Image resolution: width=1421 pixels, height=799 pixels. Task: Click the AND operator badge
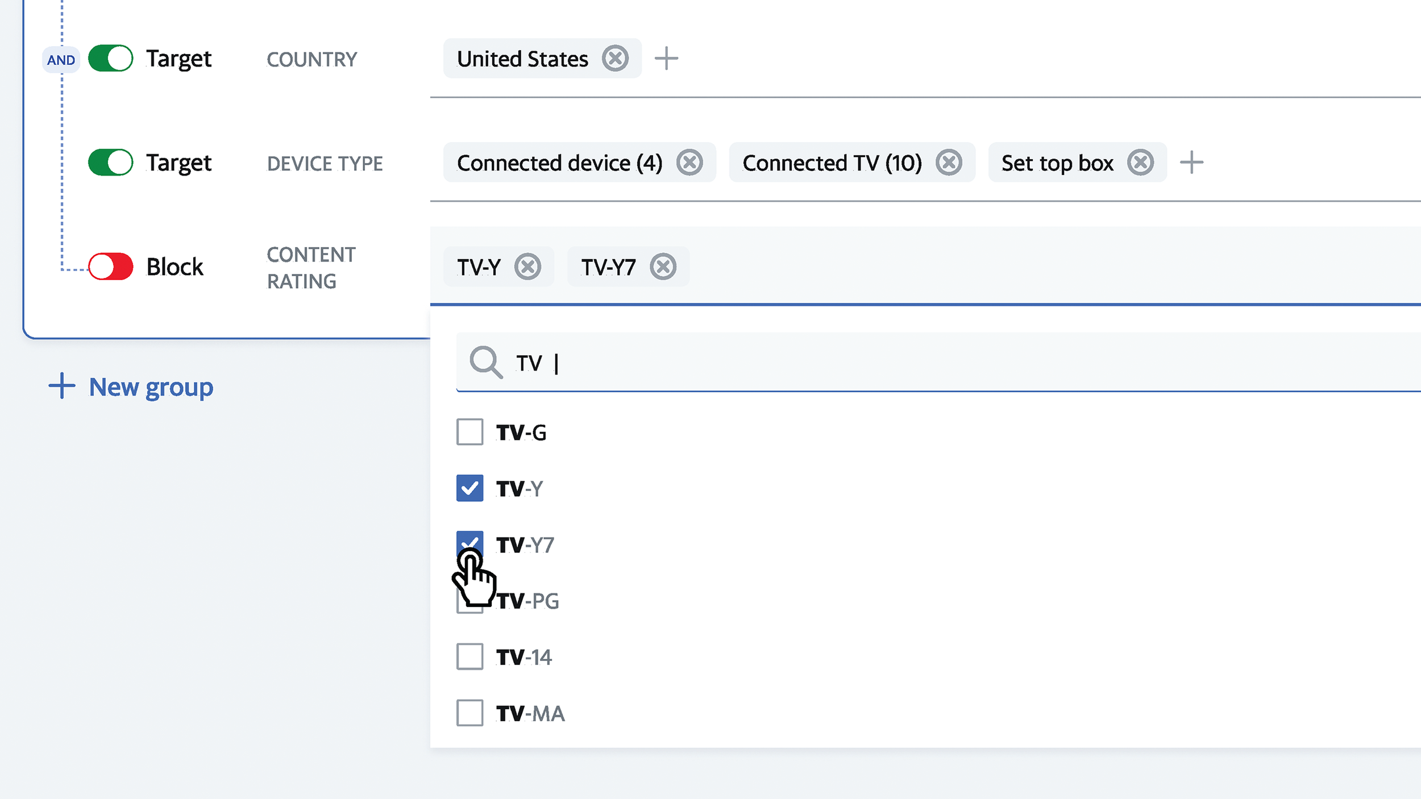click(61, 60)
